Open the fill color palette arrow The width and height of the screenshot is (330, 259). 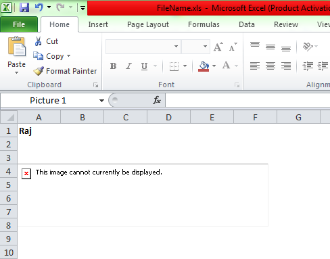[x=214, y=66]
